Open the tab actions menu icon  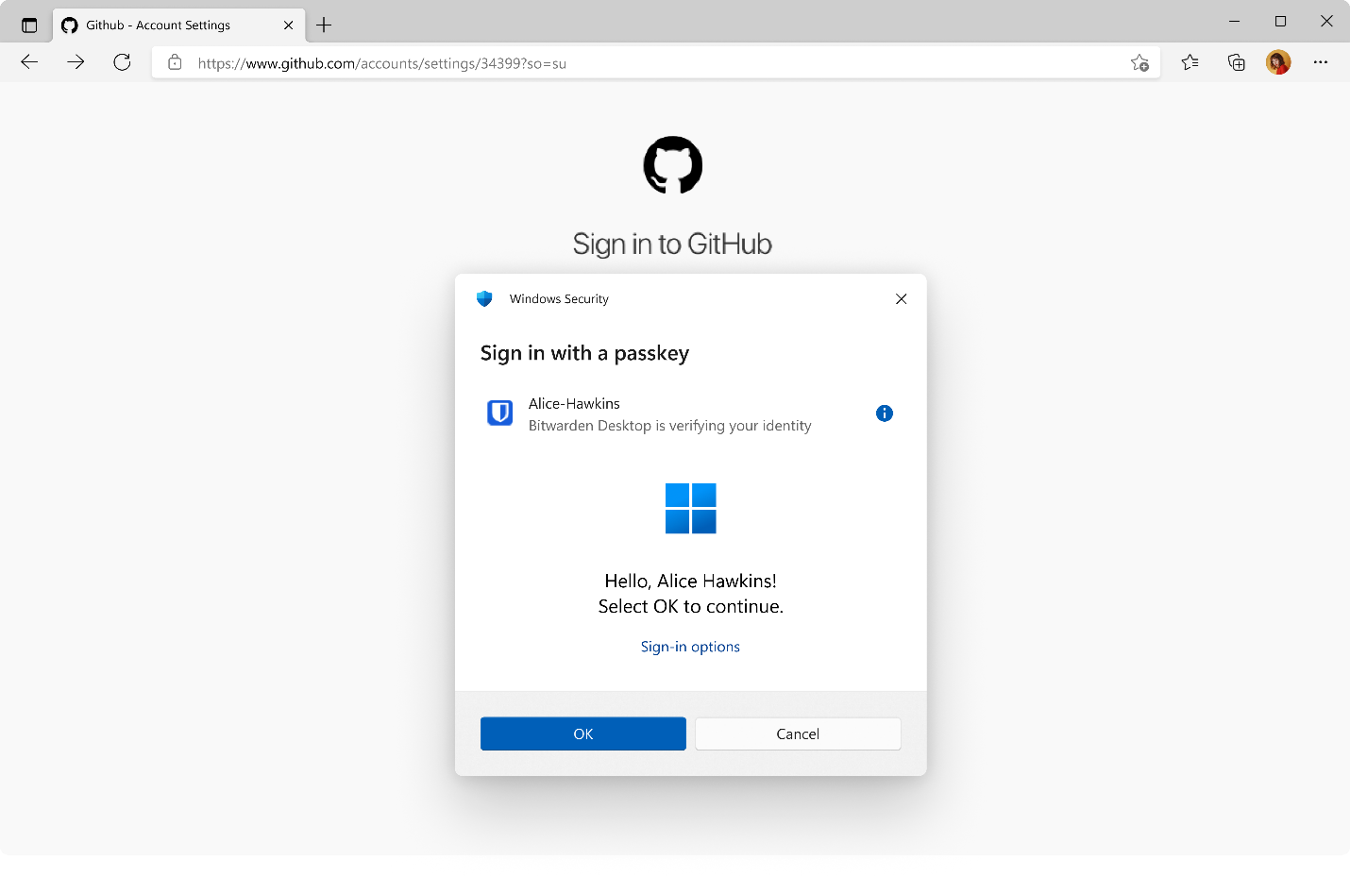coord(29,25)
